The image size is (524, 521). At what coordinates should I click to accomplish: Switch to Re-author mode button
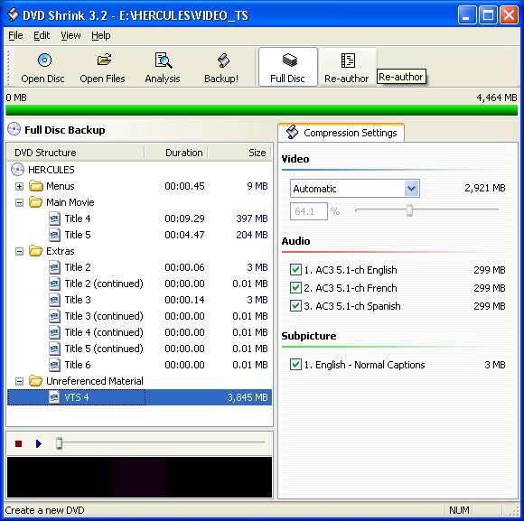coord(347,67)
